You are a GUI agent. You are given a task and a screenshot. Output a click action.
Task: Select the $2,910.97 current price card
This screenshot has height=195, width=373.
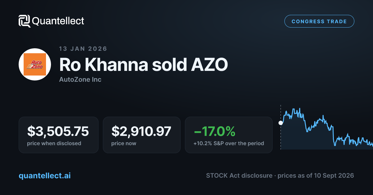click(142, 135)
